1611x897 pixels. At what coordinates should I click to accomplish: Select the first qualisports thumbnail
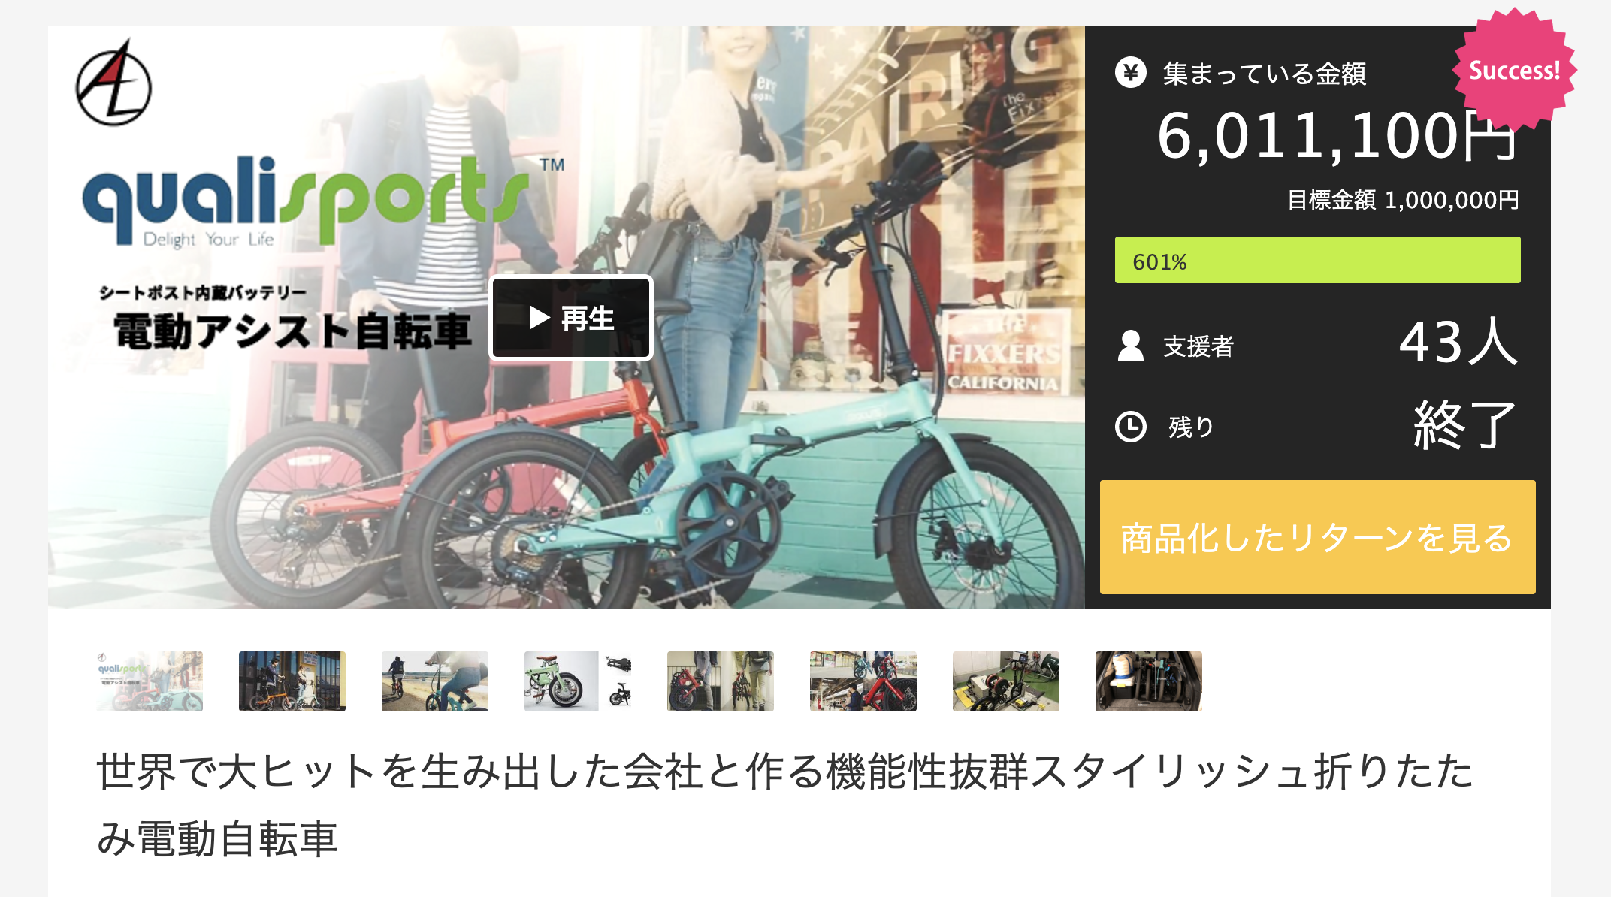(150, 681)
